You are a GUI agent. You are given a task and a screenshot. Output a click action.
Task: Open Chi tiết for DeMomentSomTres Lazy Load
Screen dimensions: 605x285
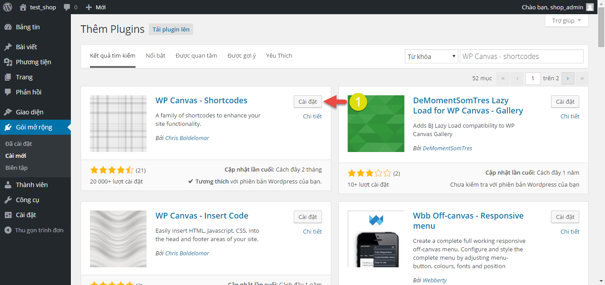(x=570, y=116)
